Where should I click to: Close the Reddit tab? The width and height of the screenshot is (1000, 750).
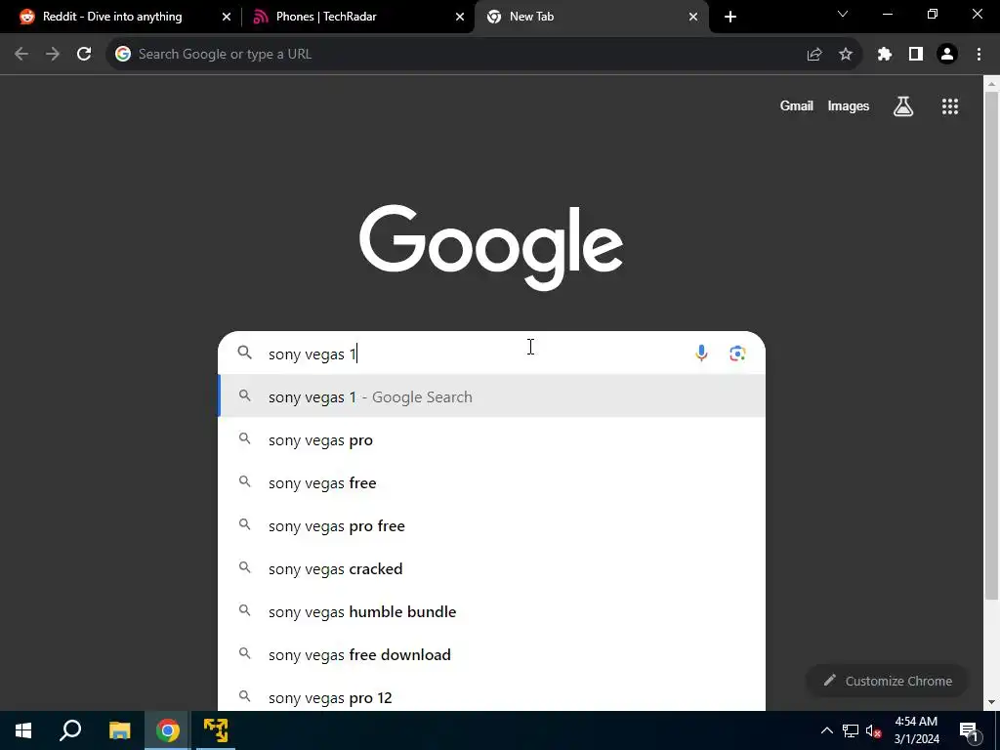(227, 17)
